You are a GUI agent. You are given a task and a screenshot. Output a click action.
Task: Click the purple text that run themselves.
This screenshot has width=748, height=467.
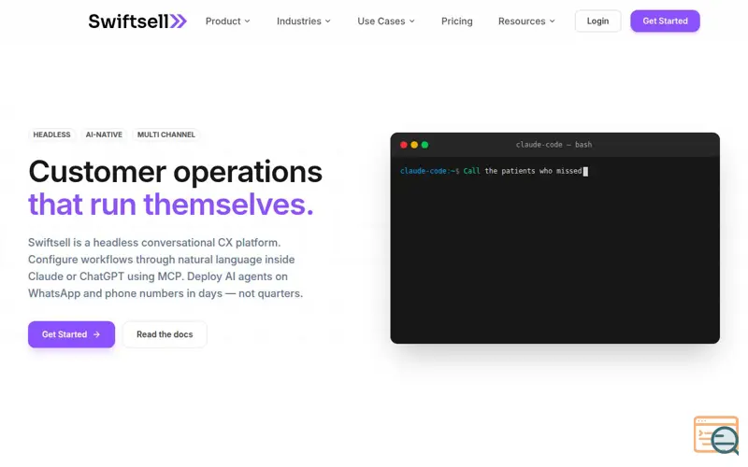[171, 205]
